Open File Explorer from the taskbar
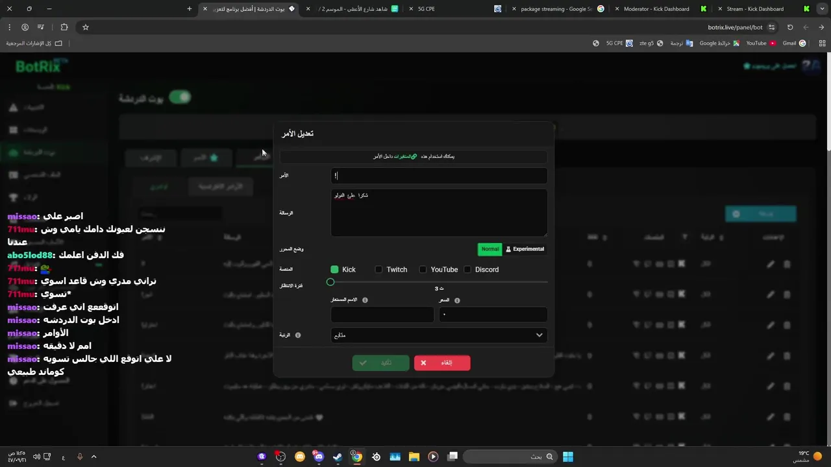The image size is (831, 467). tap(414, 457)
